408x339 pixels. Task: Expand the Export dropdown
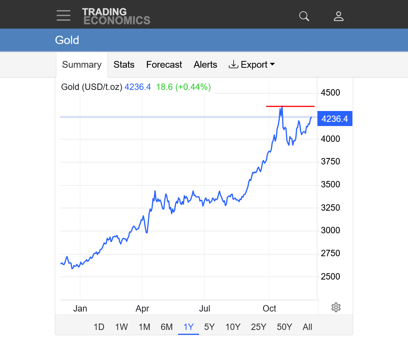coord(252,65)
